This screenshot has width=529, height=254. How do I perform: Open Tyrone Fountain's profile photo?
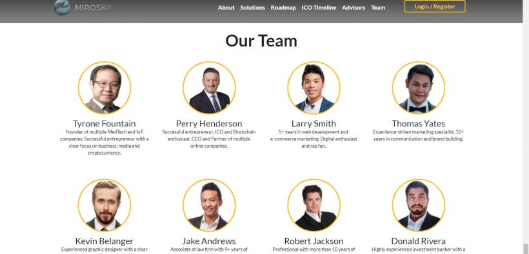105,88
